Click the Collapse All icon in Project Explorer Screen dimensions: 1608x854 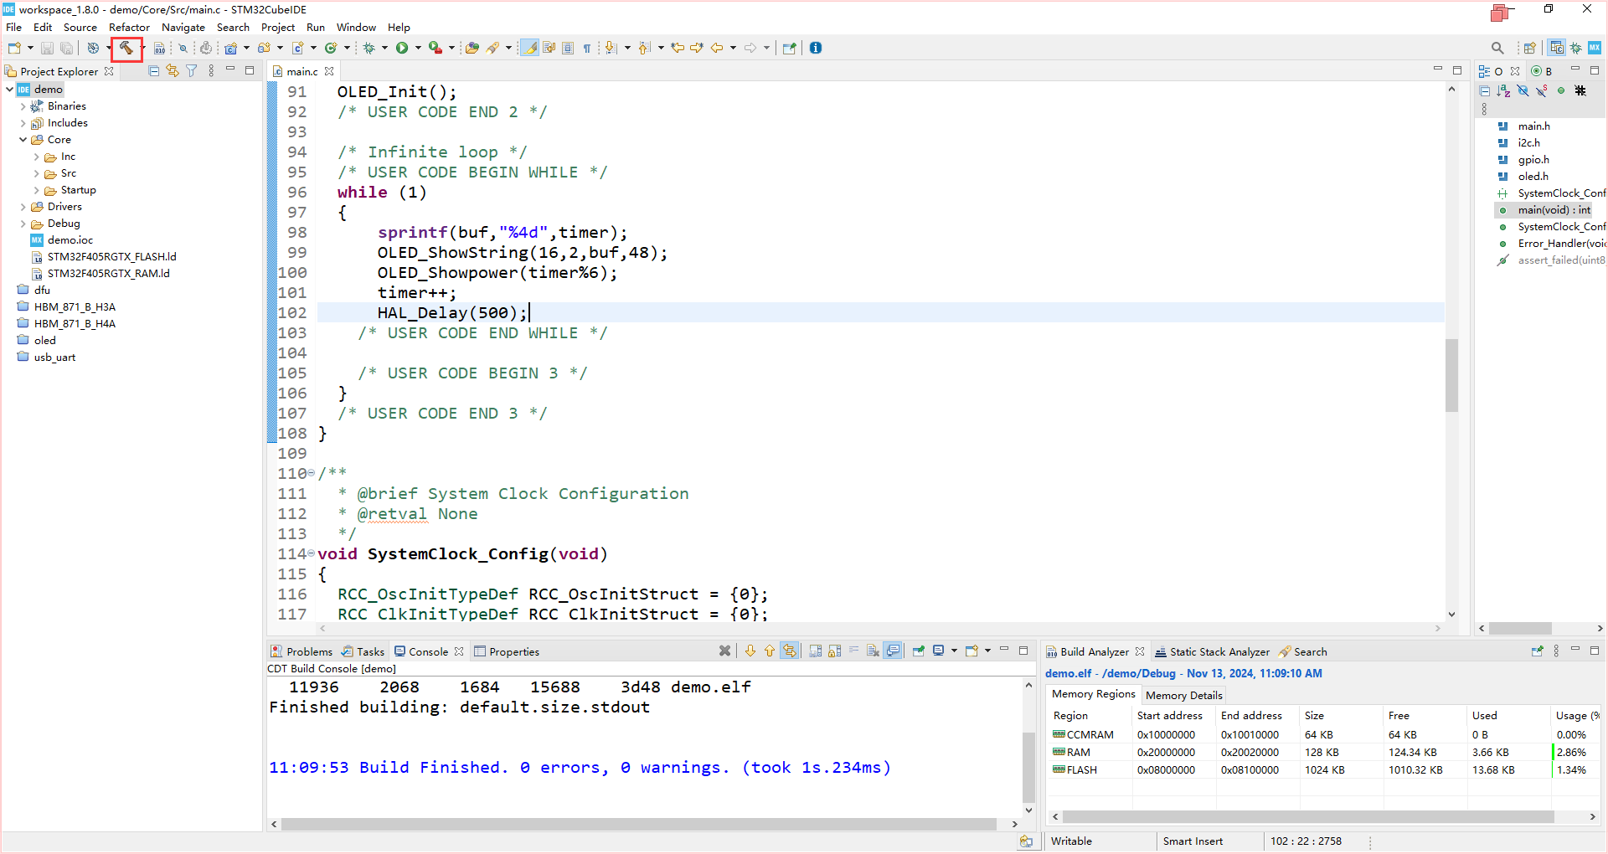pos(154,71)
